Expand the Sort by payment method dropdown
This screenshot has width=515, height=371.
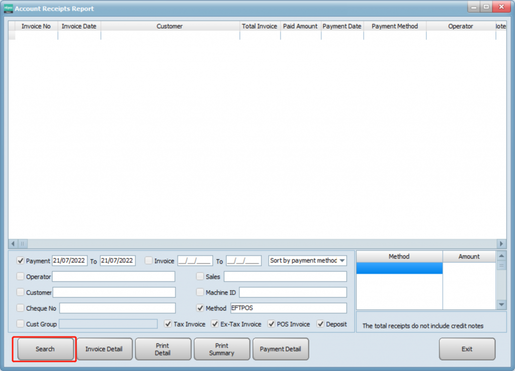coord(342,261)
